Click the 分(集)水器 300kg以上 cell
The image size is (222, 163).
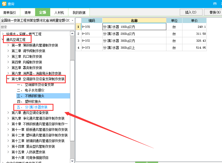pyautogui.click(x=134, y=48)
